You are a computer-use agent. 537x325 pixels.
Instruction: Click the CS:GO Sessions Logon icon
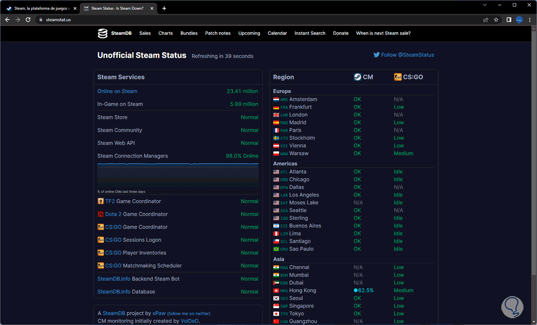coord(101,240)
